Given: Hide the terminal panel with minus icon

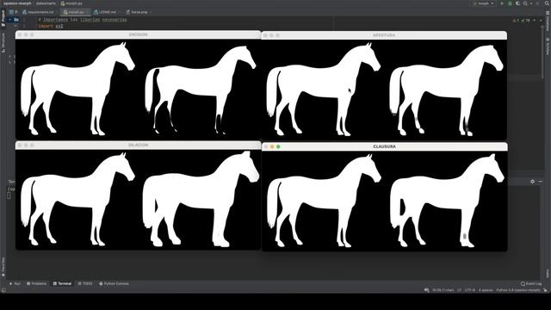Looking at the screenshot, I should (x=541, y=182).
